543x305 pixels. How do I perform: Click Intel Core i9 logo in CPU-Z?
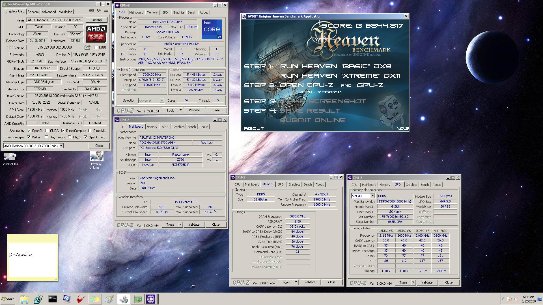212,29
